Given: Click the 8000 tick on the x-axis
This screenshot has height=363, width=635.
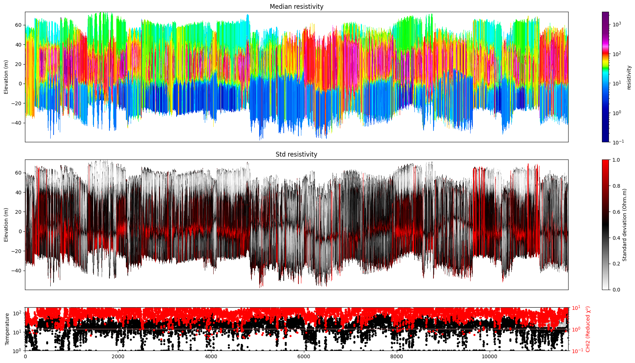Looking at the screenshot, I should (397, 356).
